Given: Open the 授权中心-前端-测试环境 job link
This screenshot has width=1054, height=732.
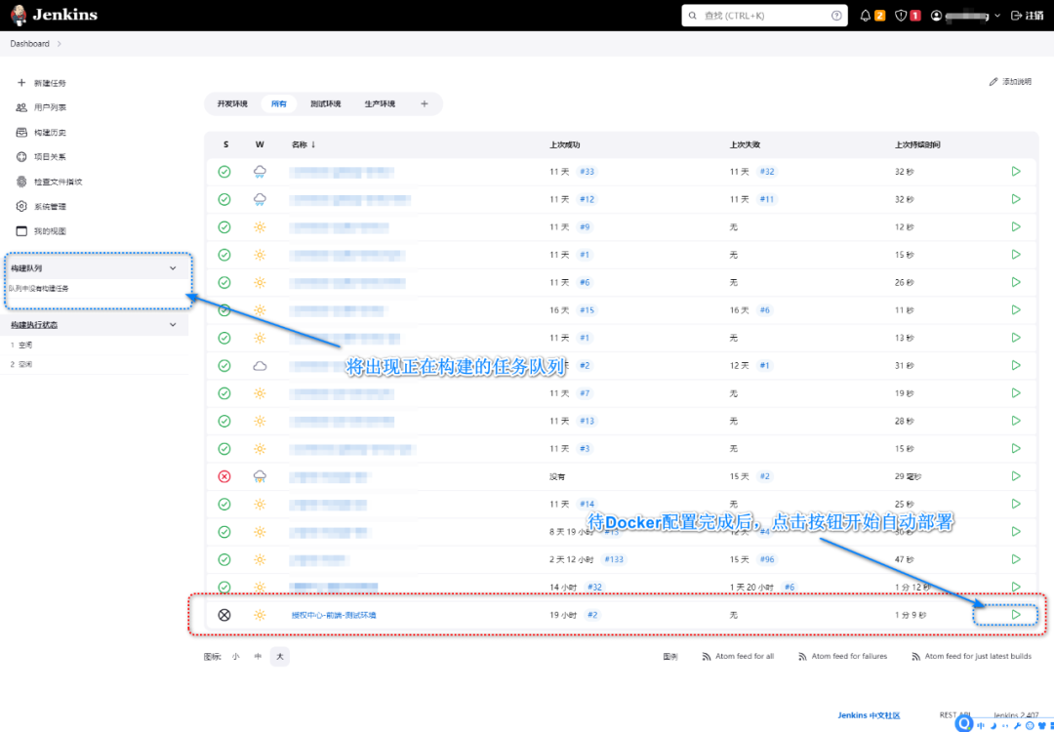Looking at the screenshot, I should click(x=334, y=614).
